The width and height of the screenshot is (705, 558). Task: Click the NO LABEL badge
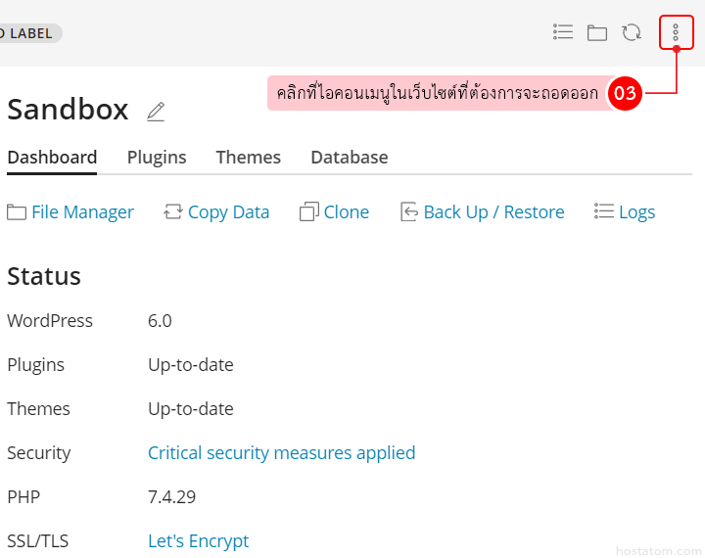point(27,33)
